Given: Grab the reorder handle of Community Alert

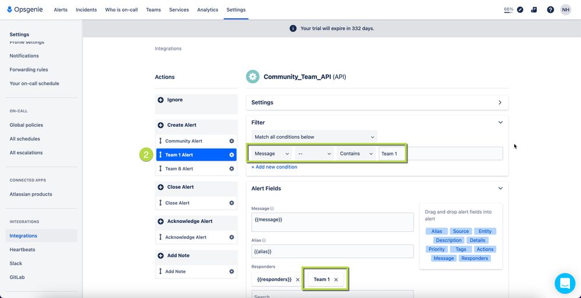Looking at the screenshot, I should click(x=161, y=141).
